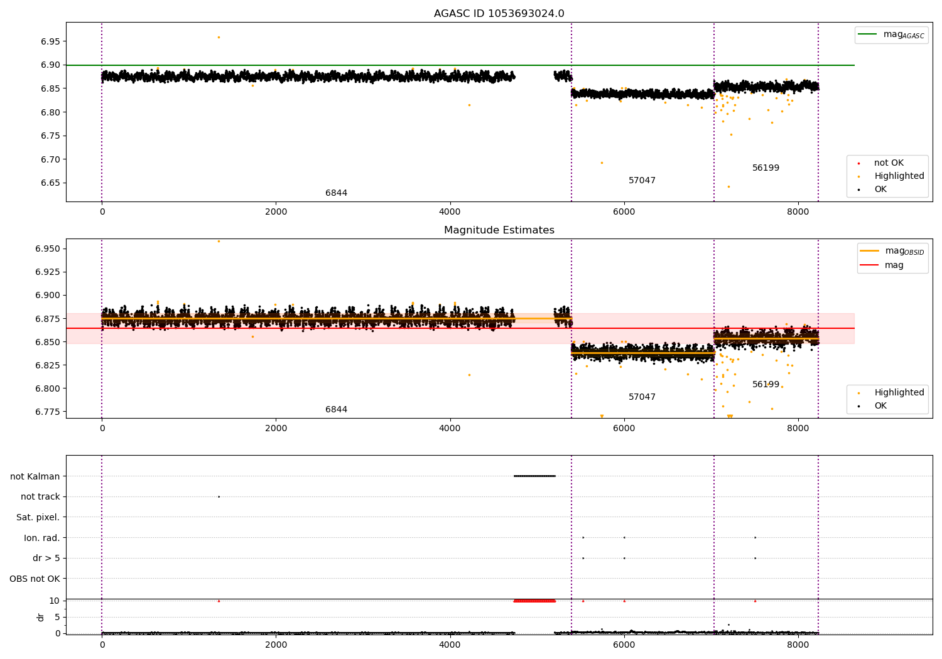Click the 6.90 tick on the top plot
The width and height of the screenshot is (942, 659).
click(x=50, y=65)
